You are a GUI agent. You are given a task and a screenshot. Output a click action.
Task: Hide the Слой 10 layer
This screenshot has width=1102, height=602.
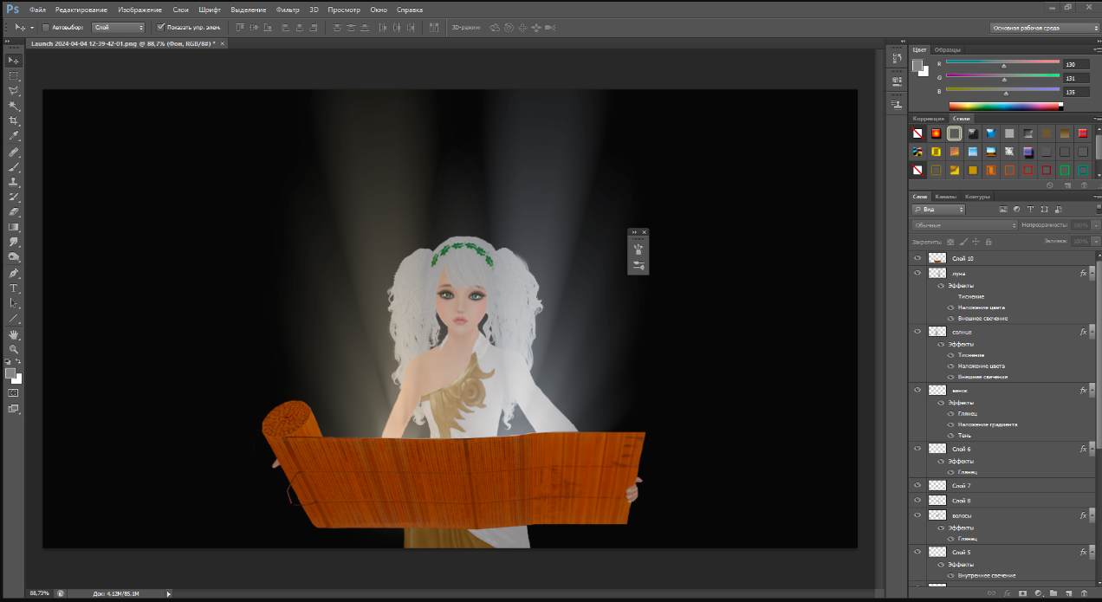(x=917, y=258)
